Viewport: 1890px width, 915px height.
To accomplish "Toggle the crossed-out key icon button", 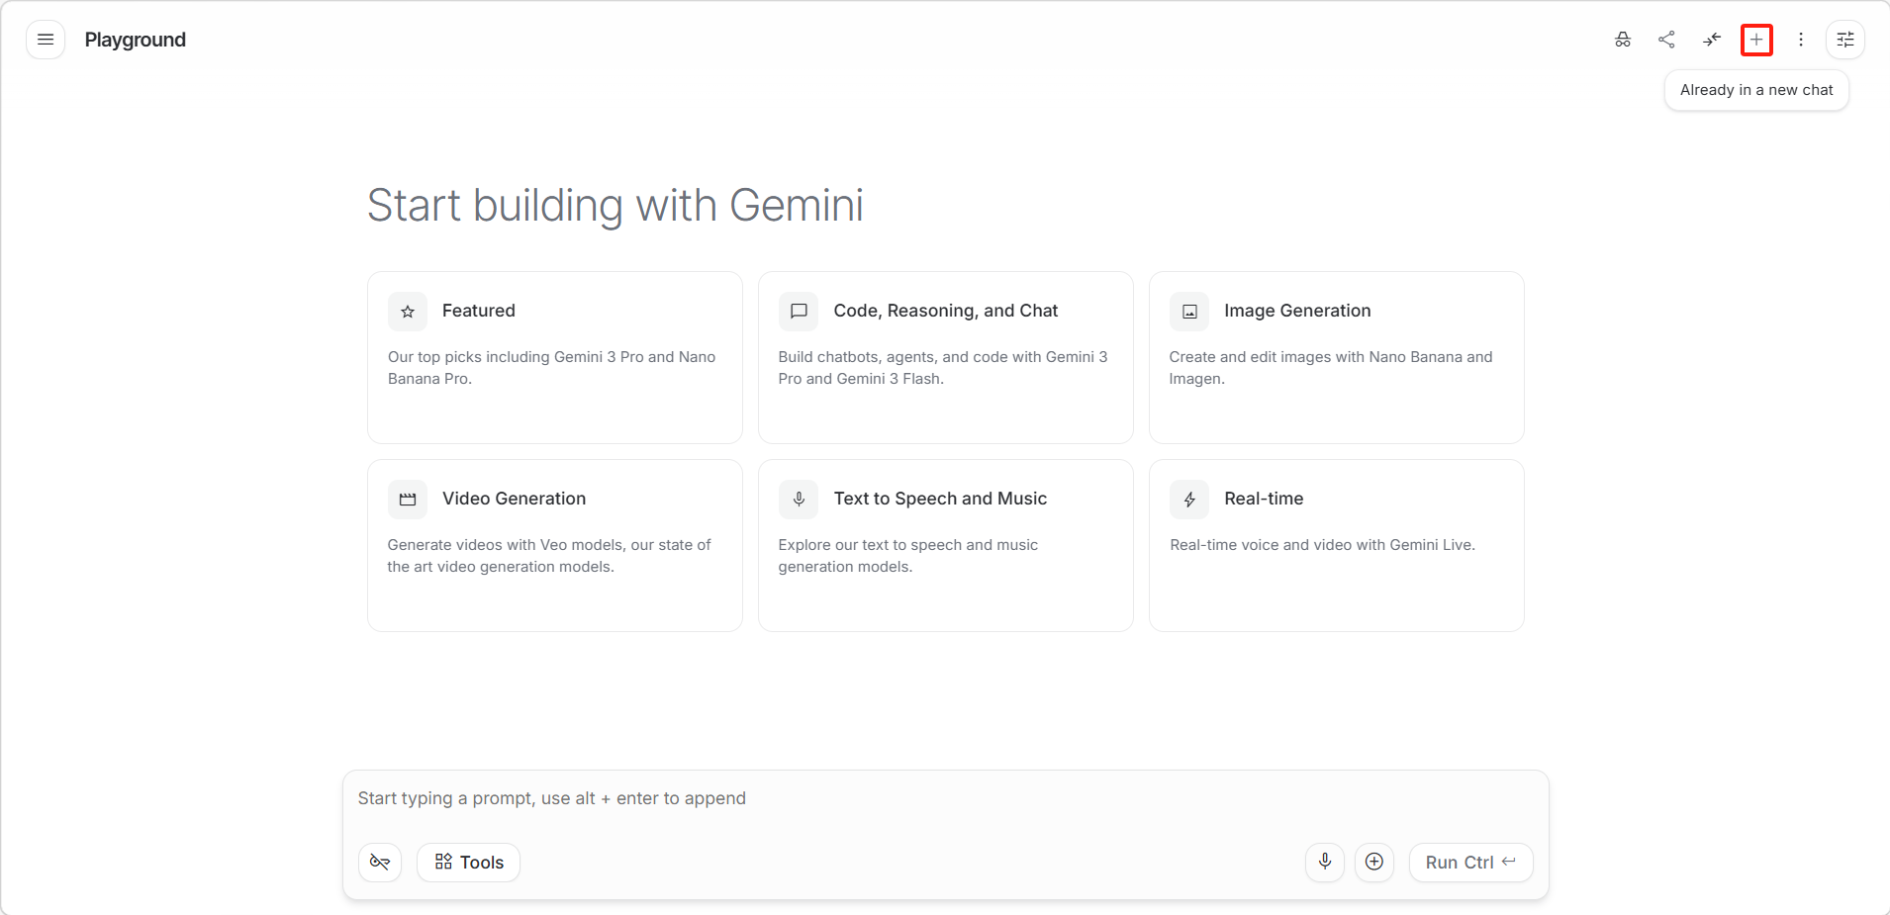I will (380, 863).
